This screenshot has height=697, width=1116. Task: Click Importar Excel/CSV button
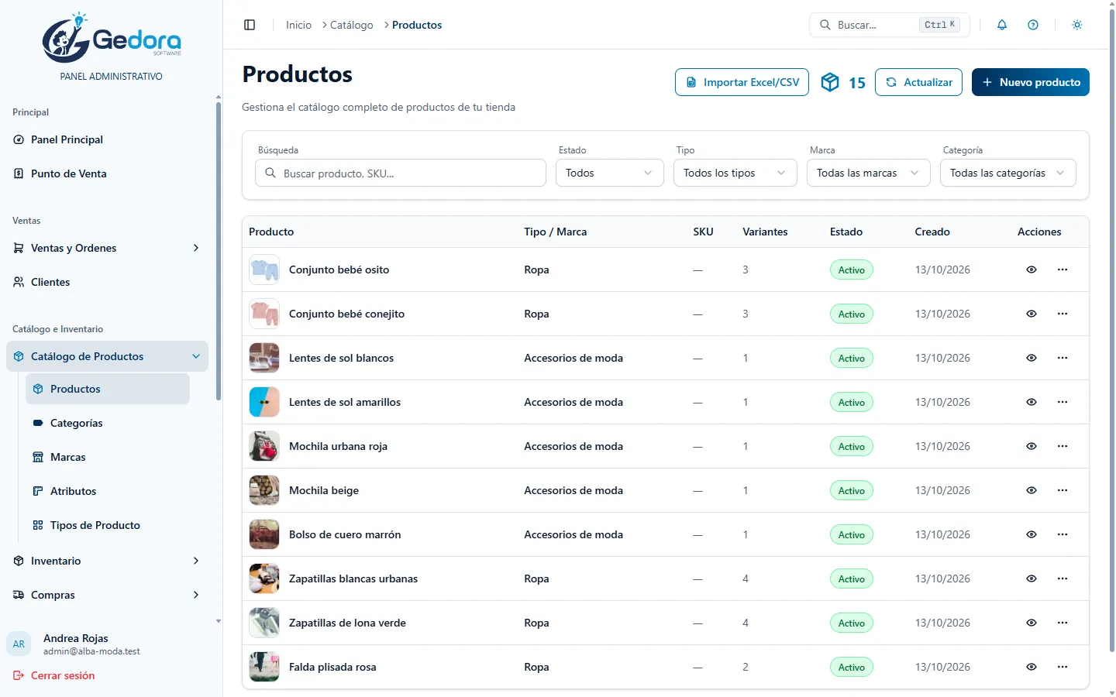coord(742,82)
